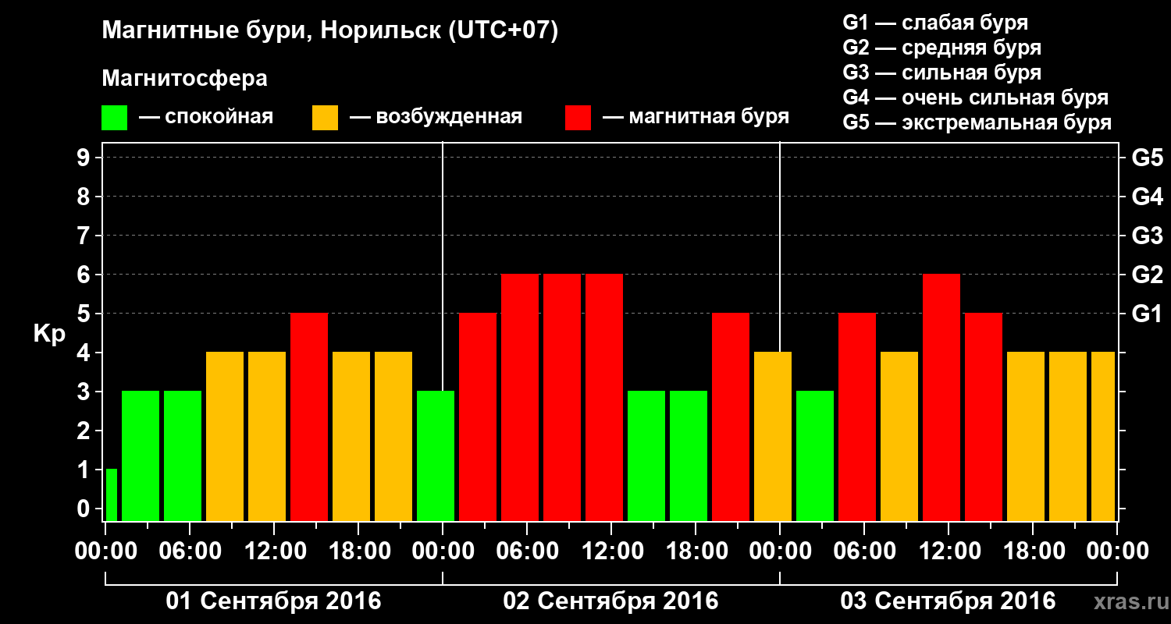Image resolution: width=1171 pixels, height=624 pixels.
Task: Click the green 'спокойная' legend swatch
Action: (115, 118)
